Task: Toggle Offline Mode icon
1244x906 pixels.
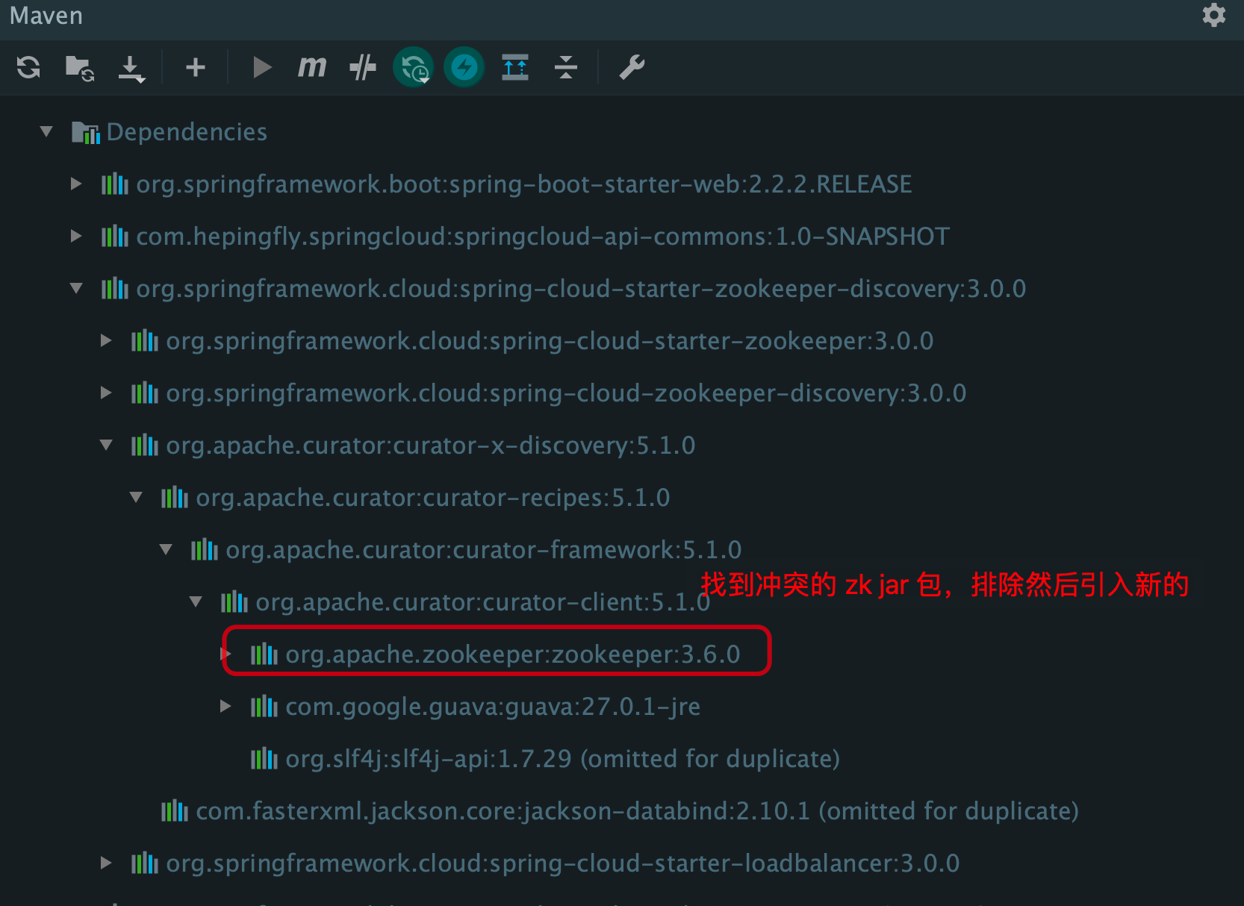Action: pyautogui.click(x=414, y=67)
